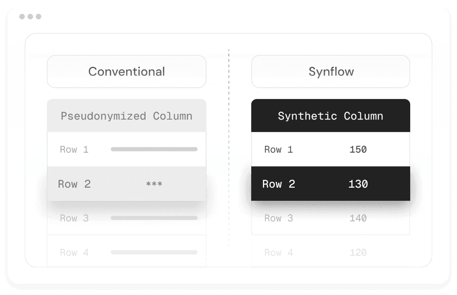This screenshot has width=457, height=295.
Task: Click the Synthetic Column header
Action: 331,116
